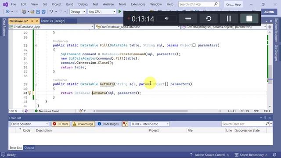Click the search magnifier in Search box
Viewport: 281px width, 158px height.
pyautogui.click(x=216, y=4)
